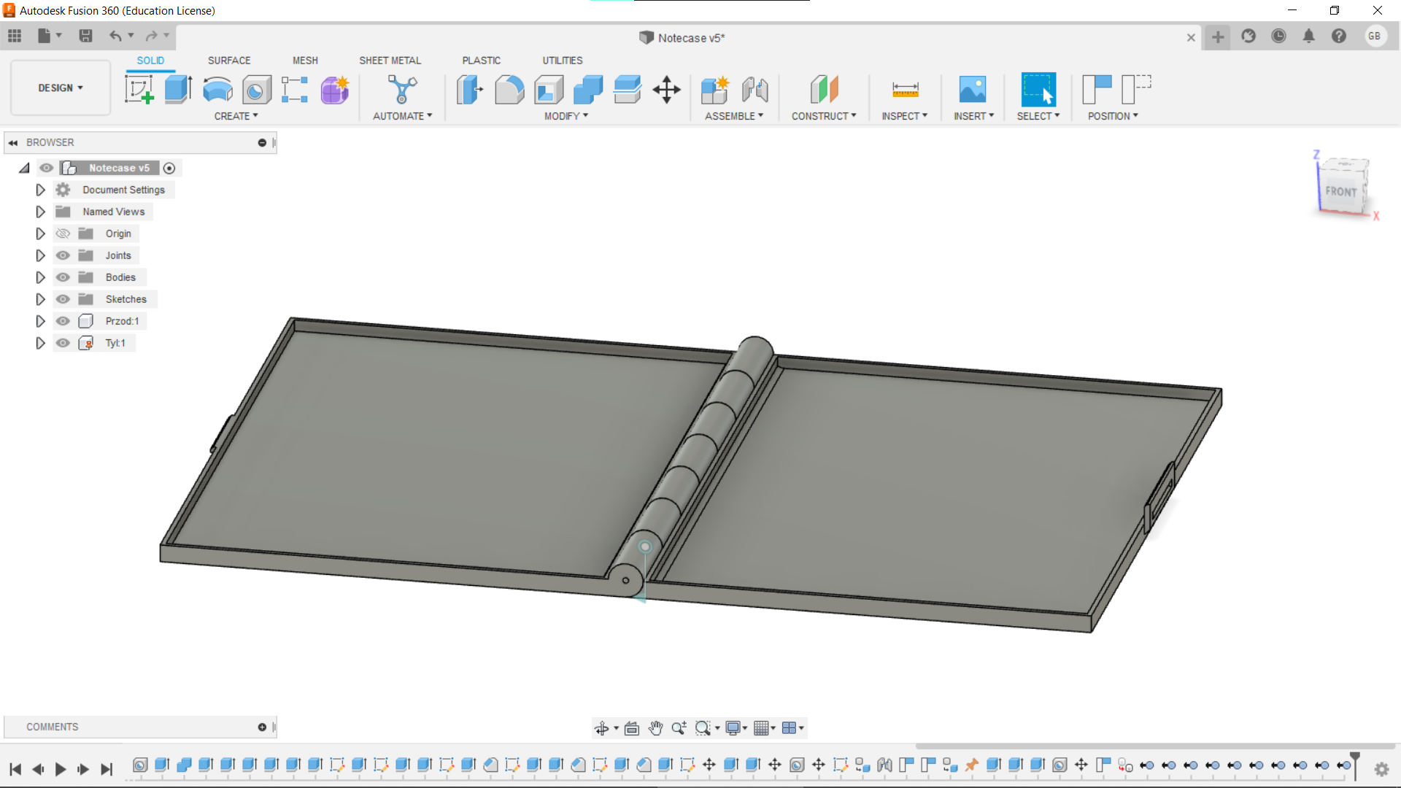Click the FRONT face of ViewCube

tap(1340, 191)
